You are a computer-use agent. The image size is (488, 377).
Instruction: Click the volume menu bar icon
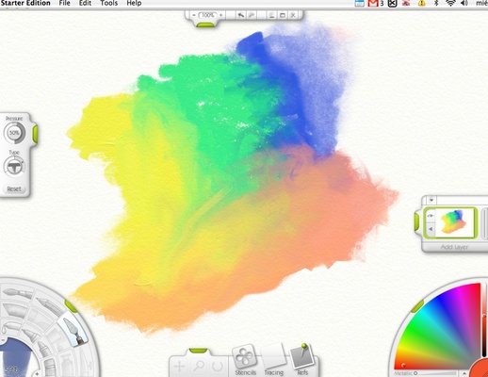[x=464, y=3]
